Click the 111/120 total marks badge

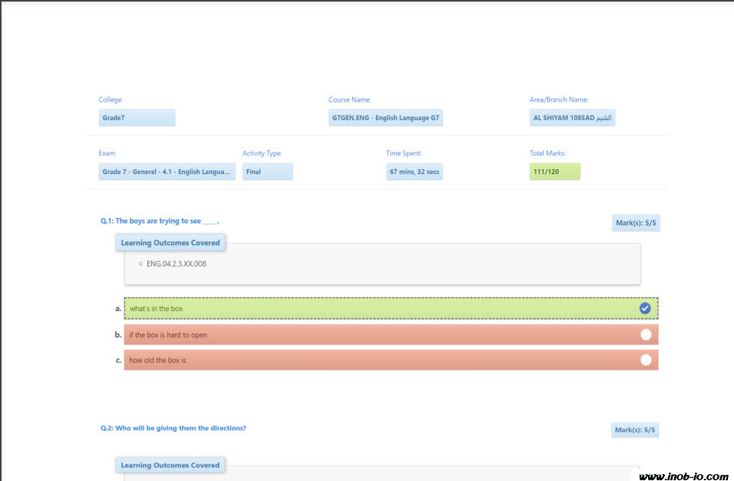tap(555, 172)
